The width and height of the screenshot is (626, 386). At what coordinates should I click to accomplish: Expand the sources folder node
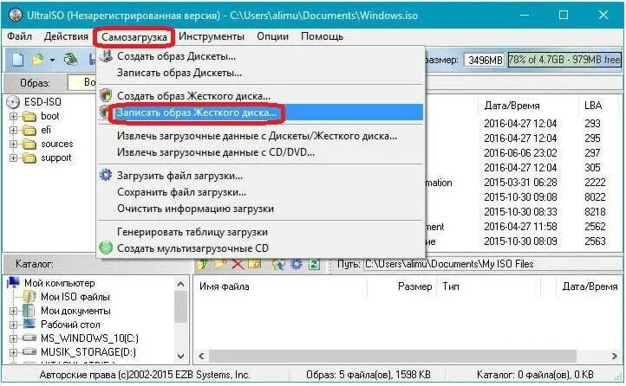(13, 144)
